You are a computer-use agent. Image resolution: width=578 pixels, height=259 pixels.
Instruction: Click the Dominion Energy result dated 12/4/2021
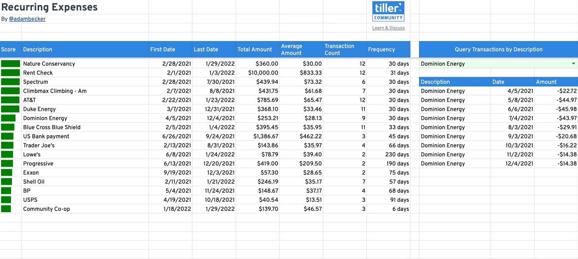[443, 163]
